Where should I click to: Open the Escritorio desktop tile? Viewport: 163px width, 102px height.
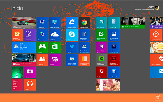[x=24, y=23]
